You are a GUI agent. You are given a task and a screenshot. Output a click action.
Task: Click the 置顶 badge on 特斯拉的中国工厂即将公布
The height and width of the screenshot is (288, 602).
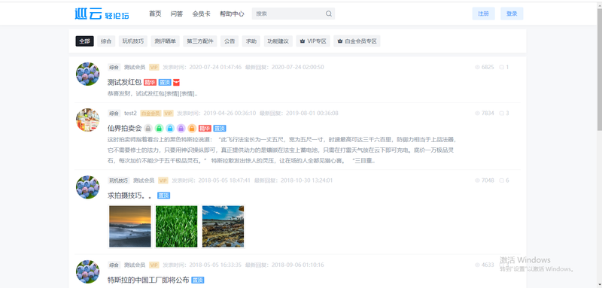pos(198,280)
